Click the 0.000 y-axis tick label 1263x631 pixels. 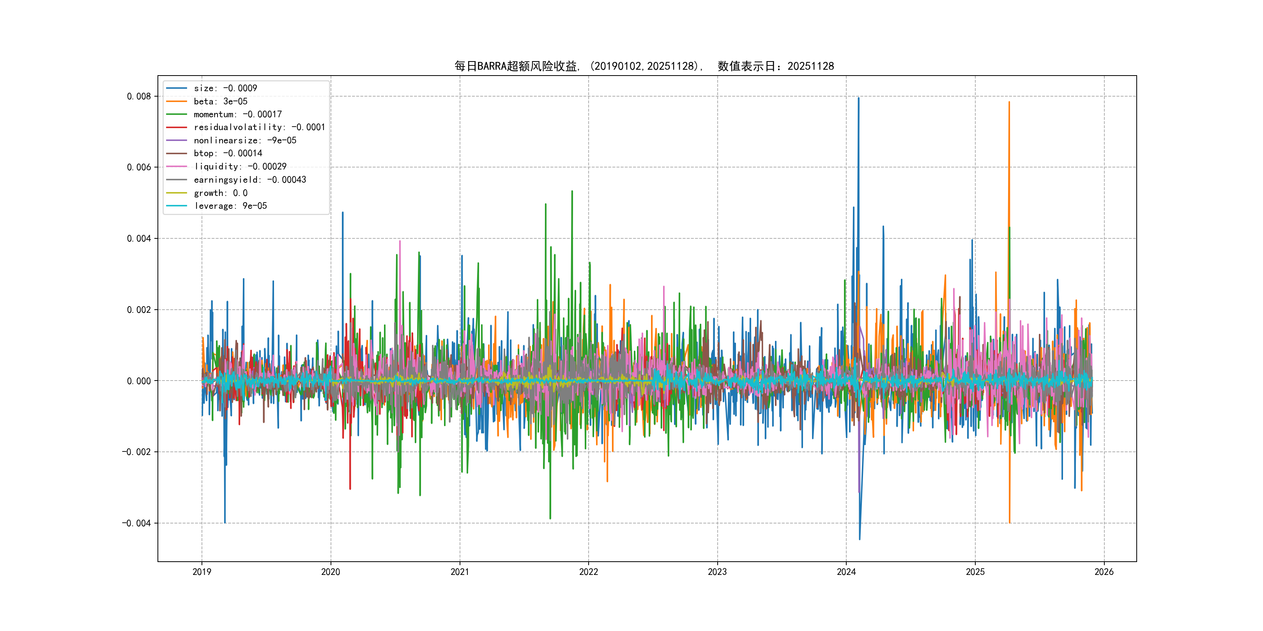pyautogui.click(x=139, y=381)
